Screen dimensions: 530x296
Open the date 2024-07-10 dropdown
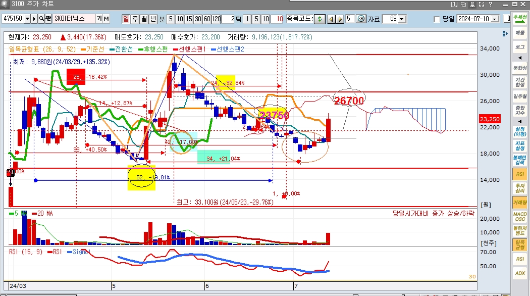pos(495,19)
